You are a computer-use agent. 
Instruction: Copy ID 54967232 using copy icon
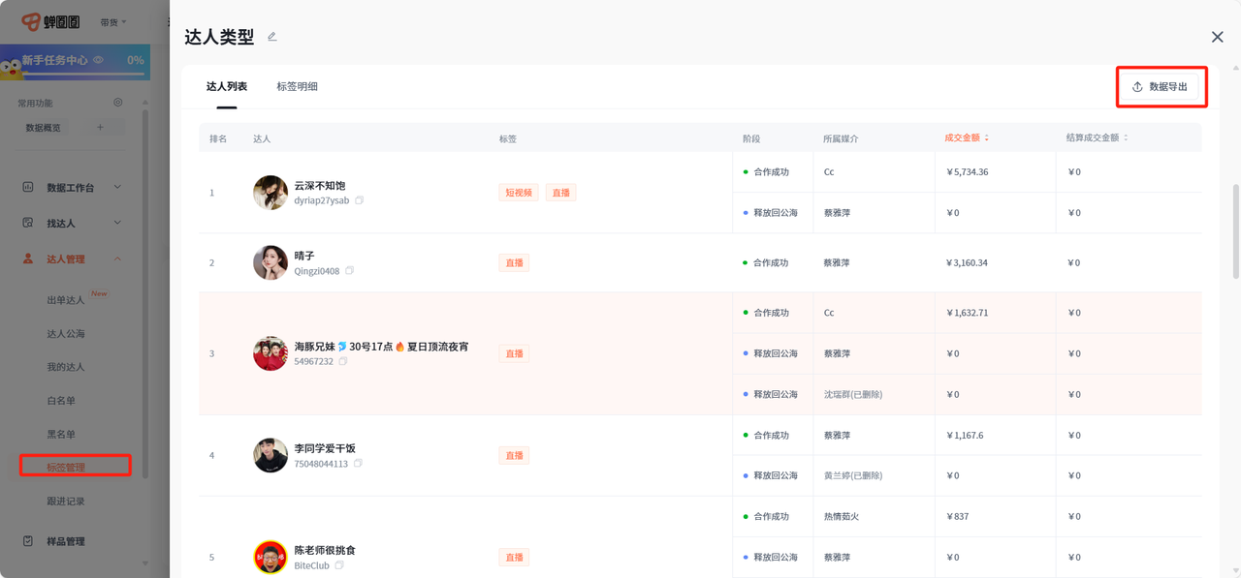(x=343, y=361)
